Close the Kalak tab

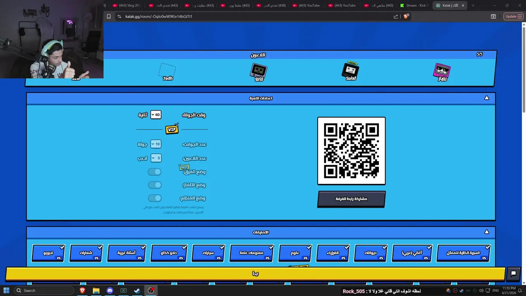(x=463, y=5)
